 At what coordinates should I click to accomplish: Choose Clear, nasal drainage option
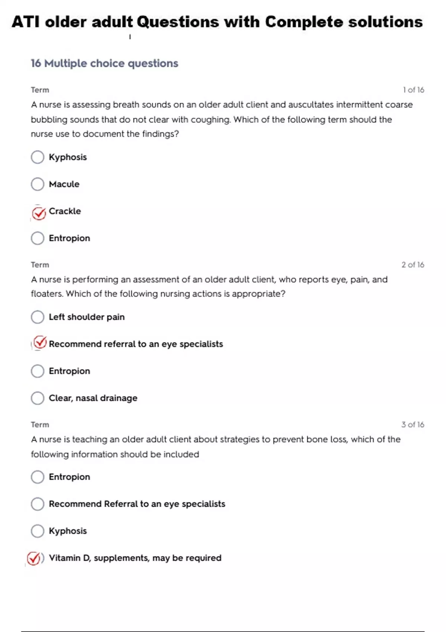(x=38, y=398)
